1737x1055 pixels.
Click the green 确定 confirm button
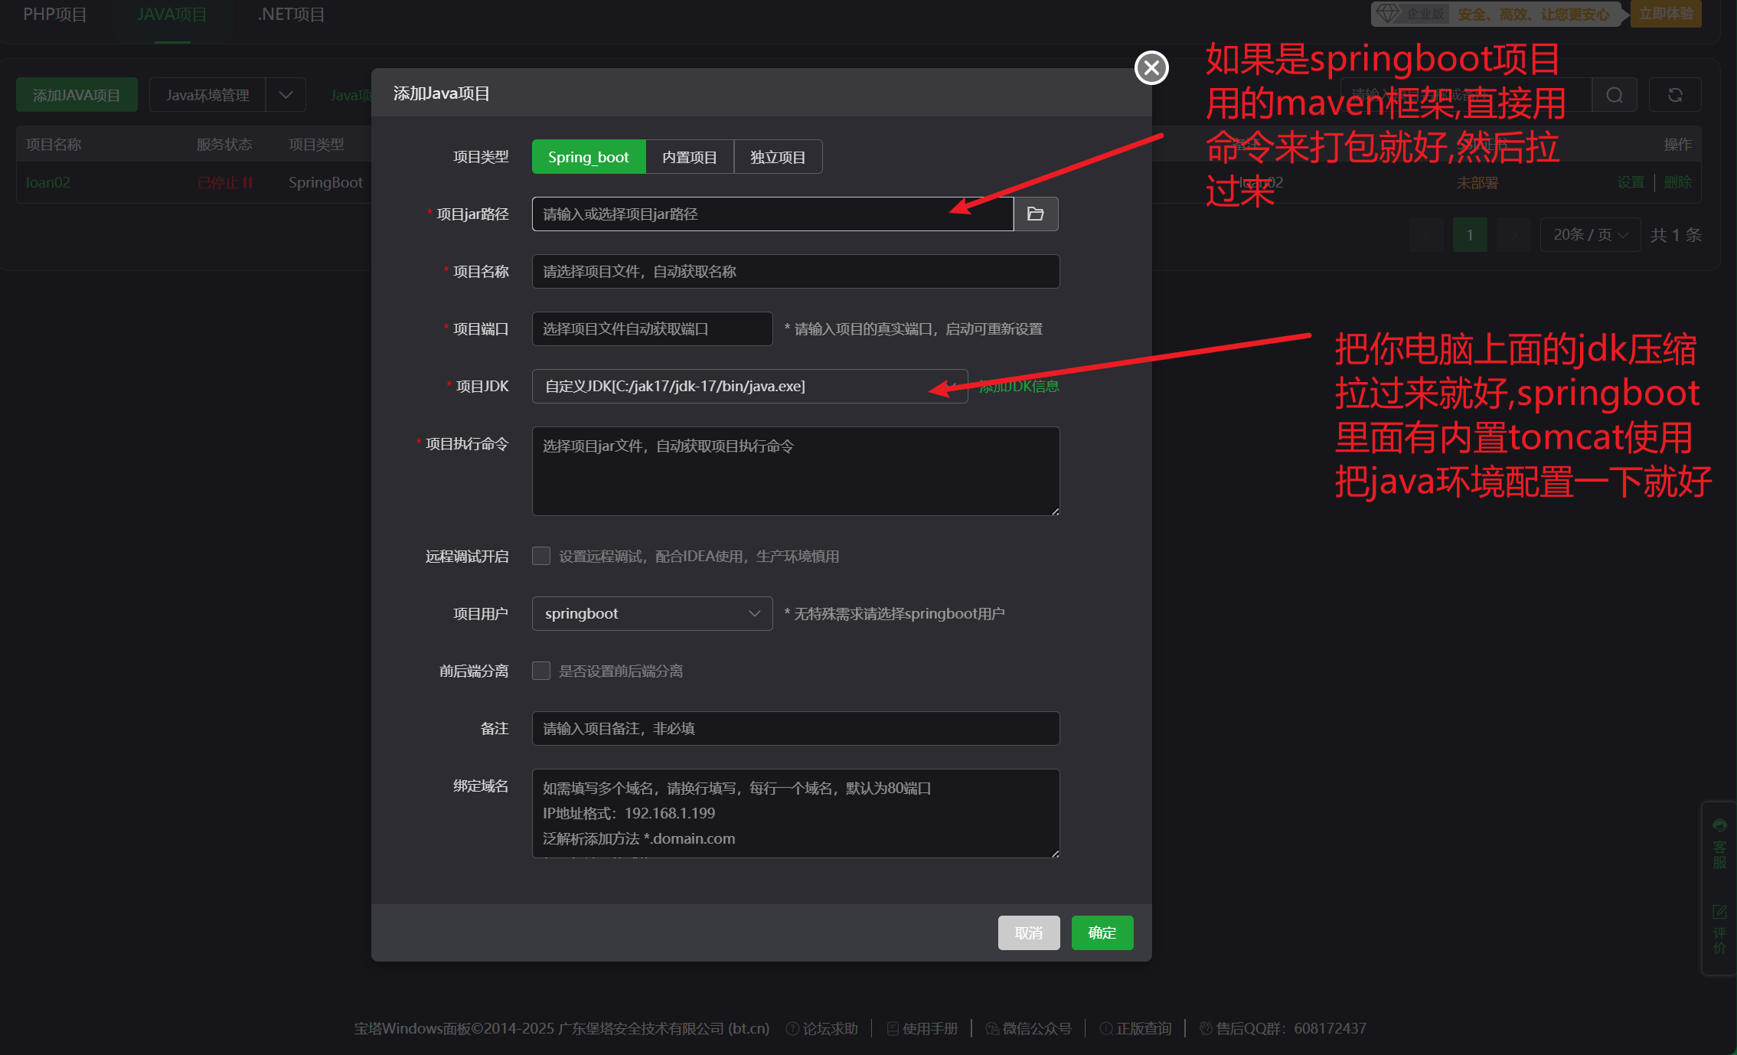pyautogui.click(x=1102, y=933)
